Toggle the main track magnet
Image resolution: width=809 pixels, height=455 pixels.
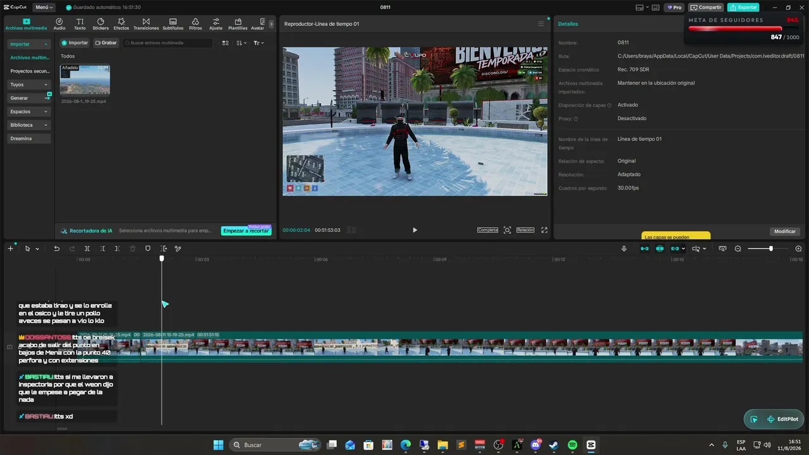pos(645,248)
